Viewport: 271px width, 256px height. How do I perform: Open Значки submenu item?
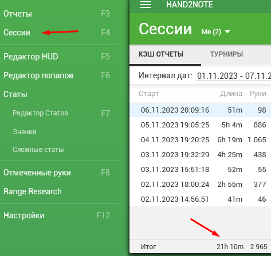[x=25, y=132]
